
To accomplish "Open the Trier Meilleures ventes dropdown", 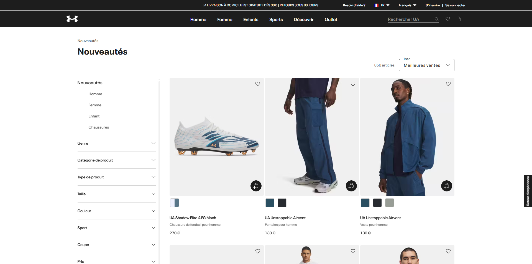I will click(x=427, y=65).
